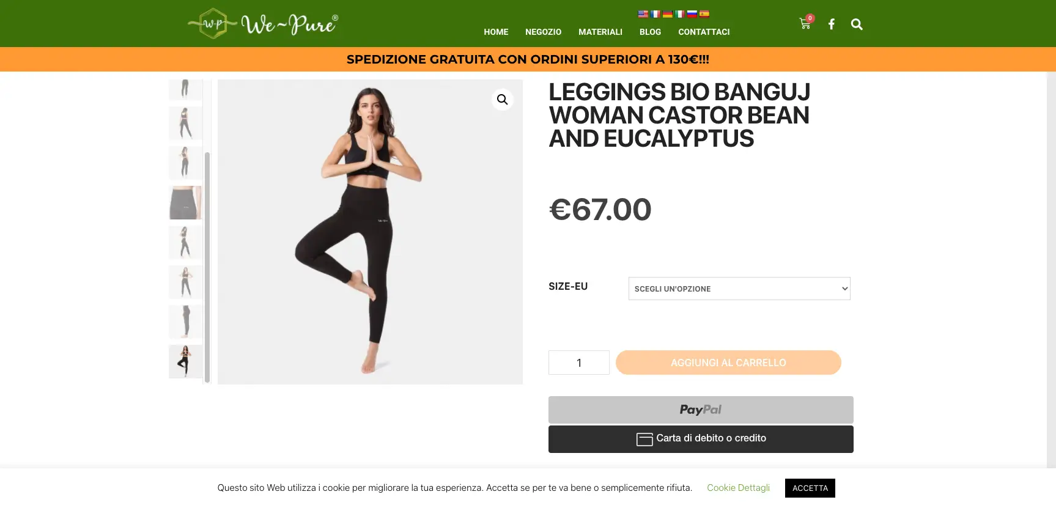Select the Spanish flag language

pyautogui.click(x=704, y=14)
